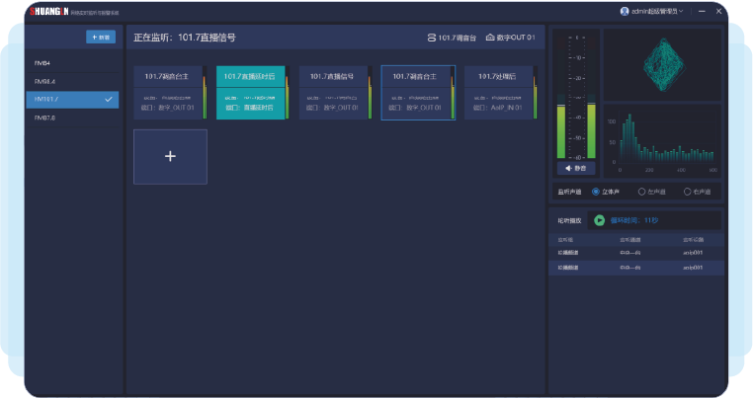Click the admin user avatar icon

pyautogui.click(x=625, y=11)
